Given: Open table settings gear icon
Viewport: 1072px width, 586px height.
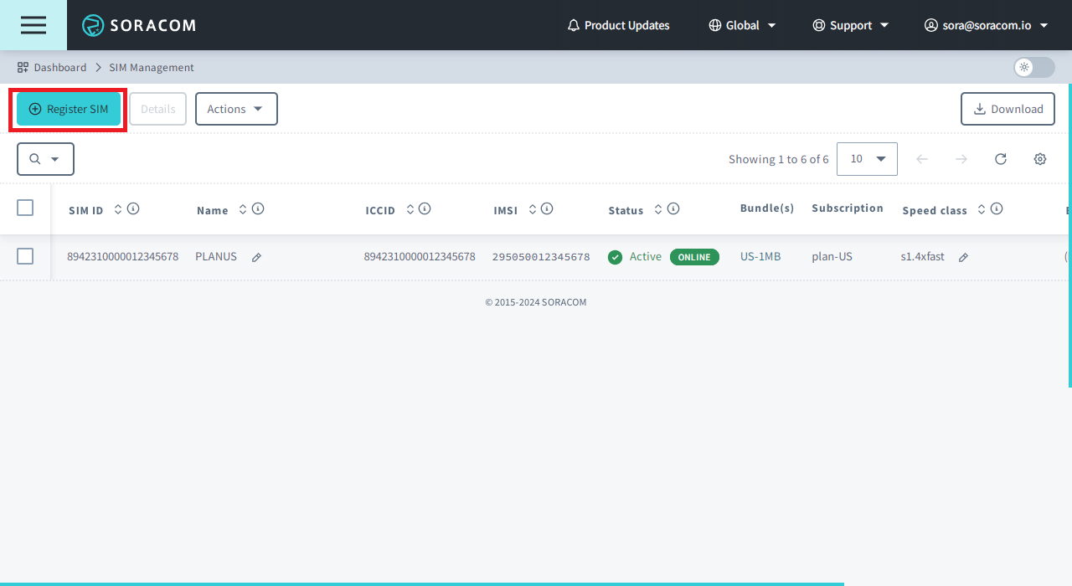Looking at the screenshot, I should coord(1039,159).
